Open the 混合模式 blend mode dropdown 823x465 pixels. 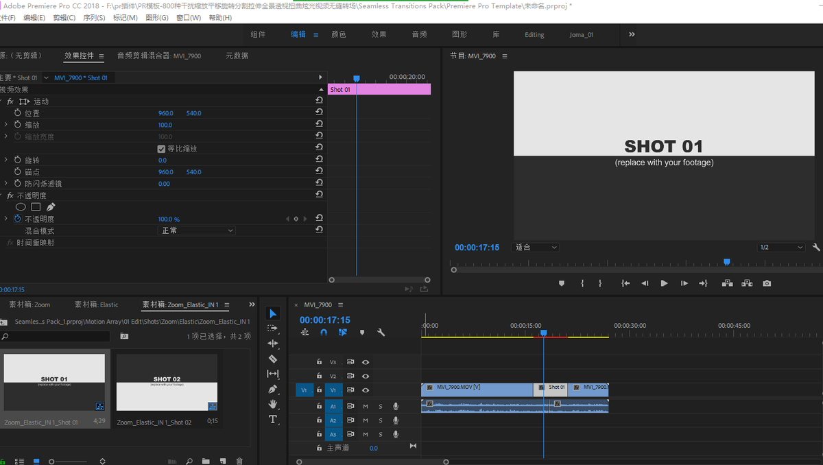coord(197,230)
